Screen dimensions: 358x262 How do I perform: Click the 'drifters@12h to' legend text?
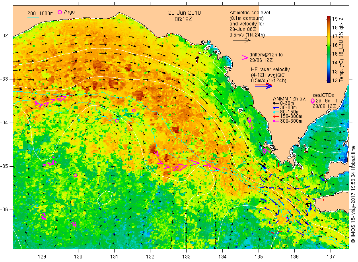[266, 55]
